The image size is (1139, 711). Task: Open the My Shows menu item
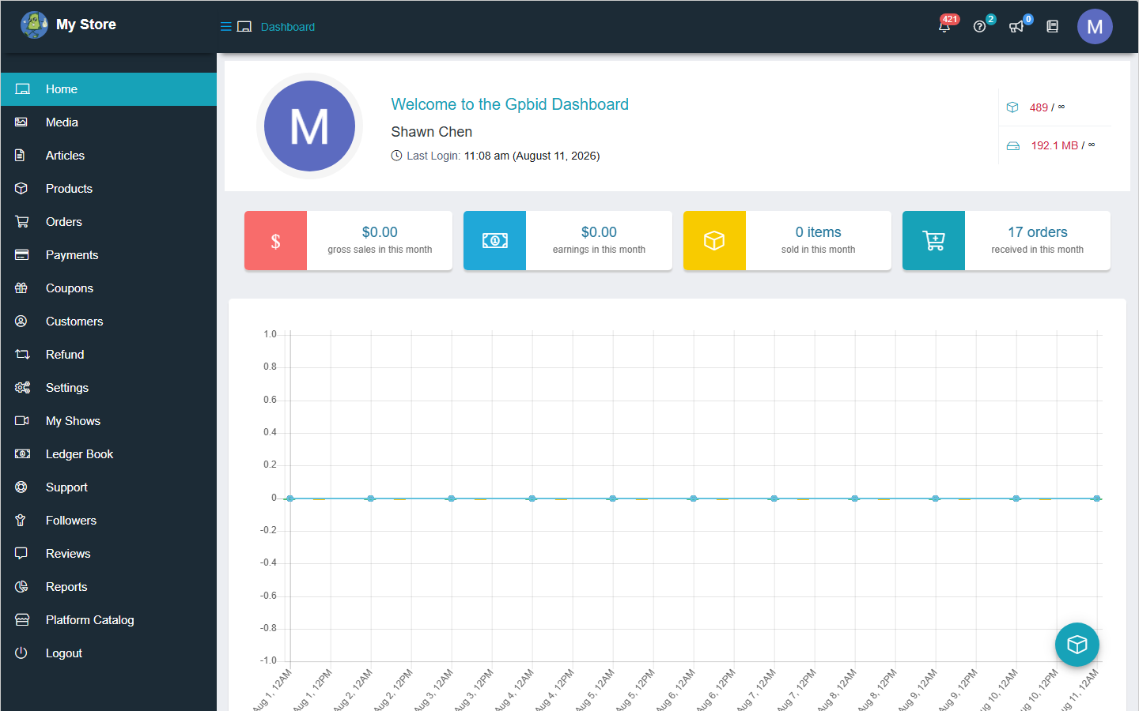pos(108,421)
